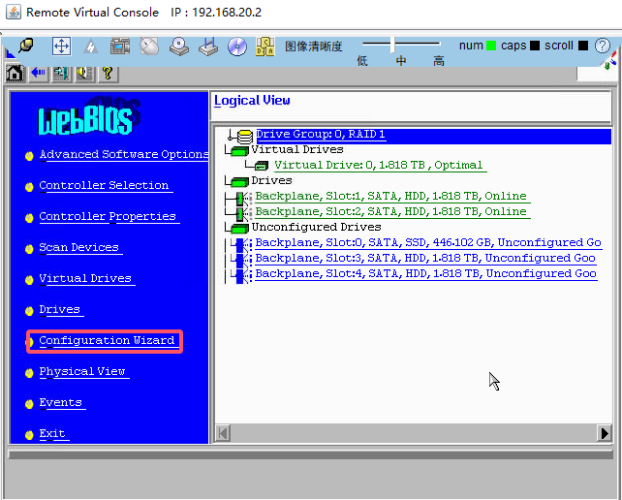Viewport: 622px width, 500px height.
Task: Click the Virtual Drive 0 icon
Action: [261, 165]
